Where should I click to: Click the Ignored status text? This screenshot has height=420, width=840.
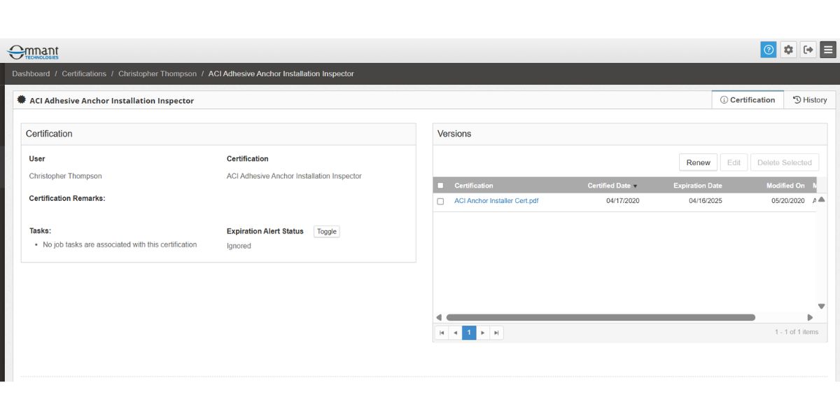pos(239,246)
